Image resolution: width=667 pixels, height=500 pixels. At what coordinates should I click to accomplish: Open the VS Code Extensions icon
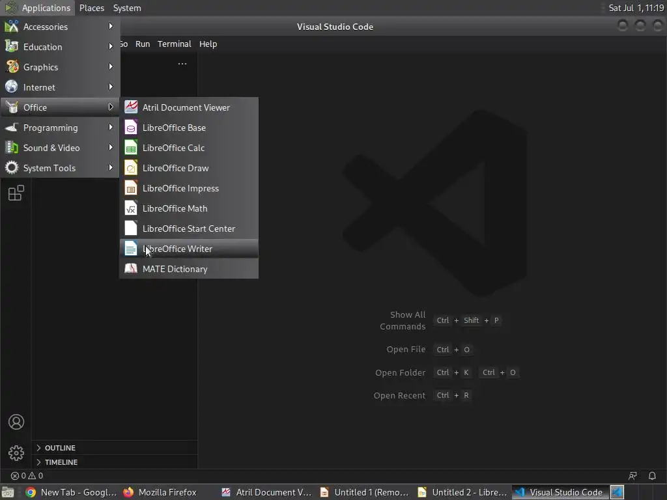16,193
